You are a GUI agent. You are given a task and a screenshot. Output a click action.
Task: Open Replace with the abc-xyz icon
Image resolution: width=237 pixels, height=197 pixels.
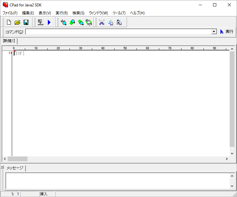tap(89, 22)
